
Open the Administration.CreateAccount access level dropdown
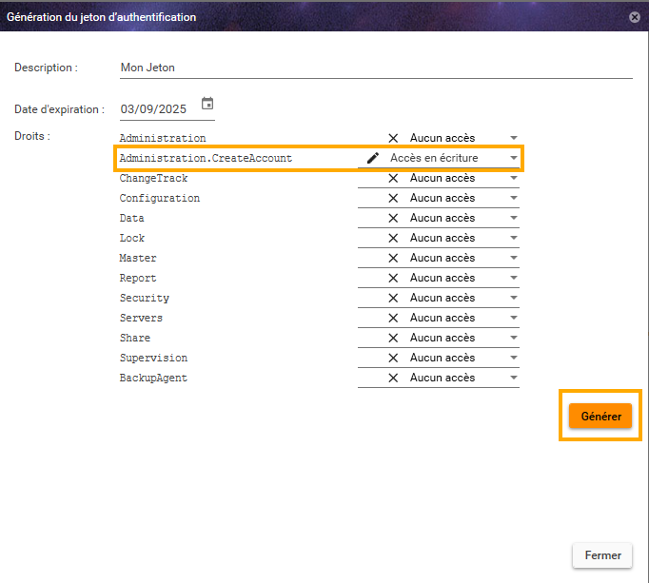pyautogui.click(x=513, y=158)
